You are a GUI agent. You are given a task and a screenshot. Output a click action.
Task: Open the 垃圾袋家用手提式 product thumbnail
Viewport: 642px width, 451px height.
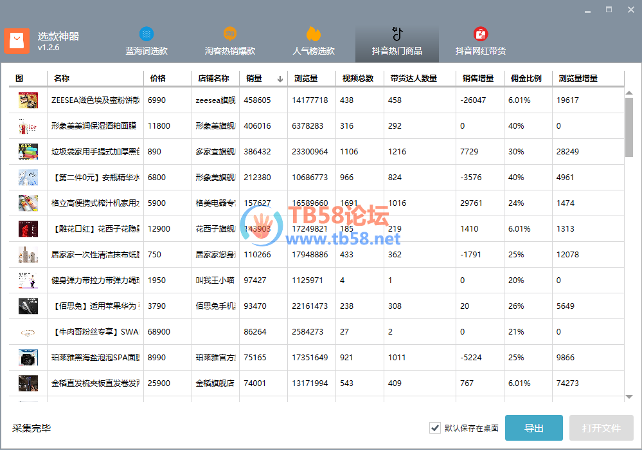point(28,152)
